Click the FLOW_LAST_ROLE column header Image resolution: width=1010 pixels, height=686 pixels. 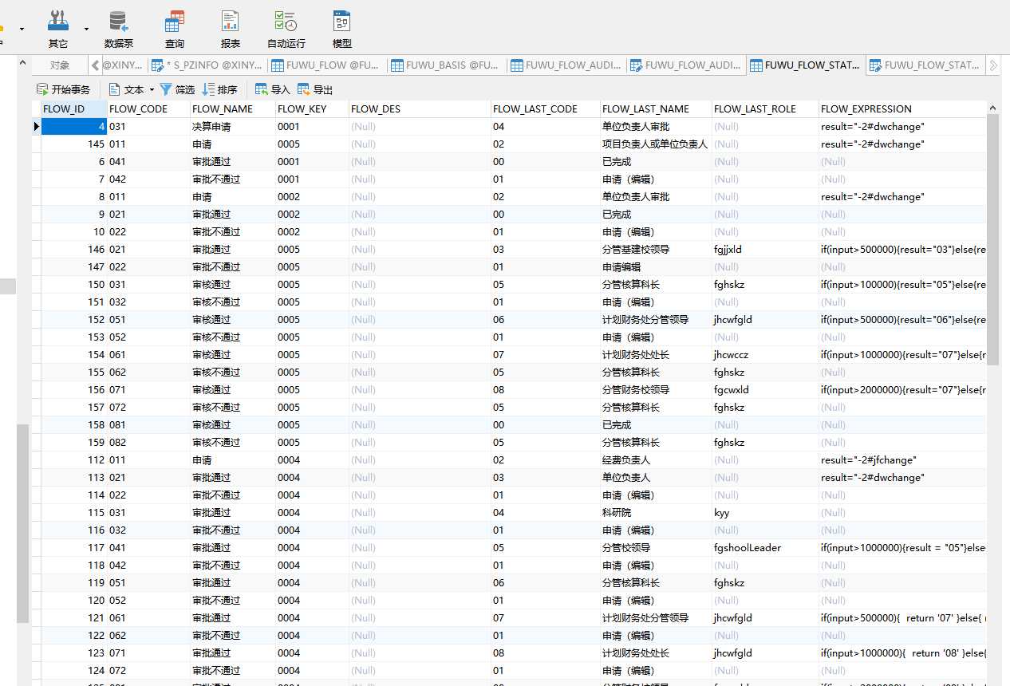click(765, 108)
